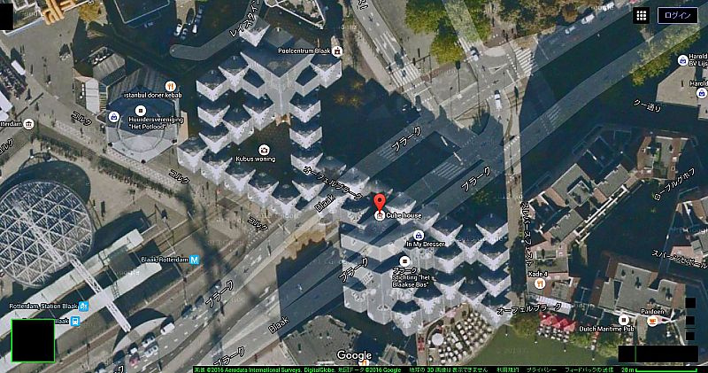
Task: Select the Huurdersvereniging Het Potlood marker icon
Action: point(141,111)
